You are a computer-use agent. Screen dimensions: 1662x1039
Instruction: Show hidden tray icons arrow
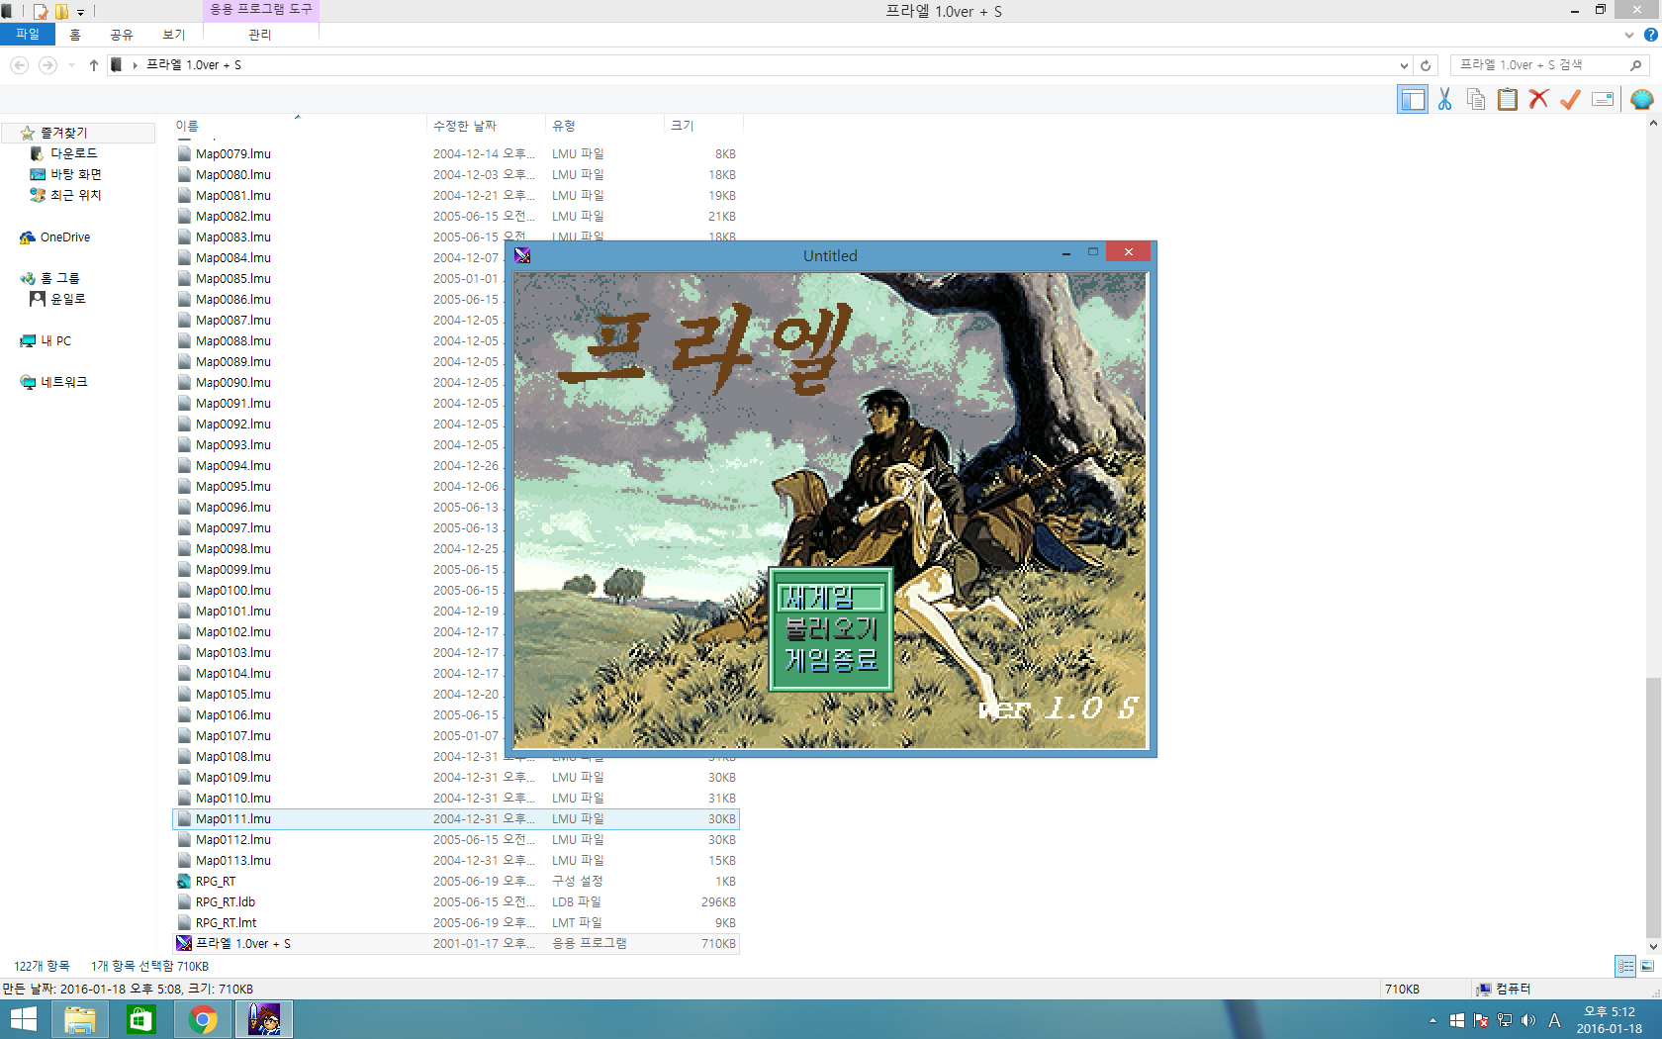(x=1432, y=1020)
